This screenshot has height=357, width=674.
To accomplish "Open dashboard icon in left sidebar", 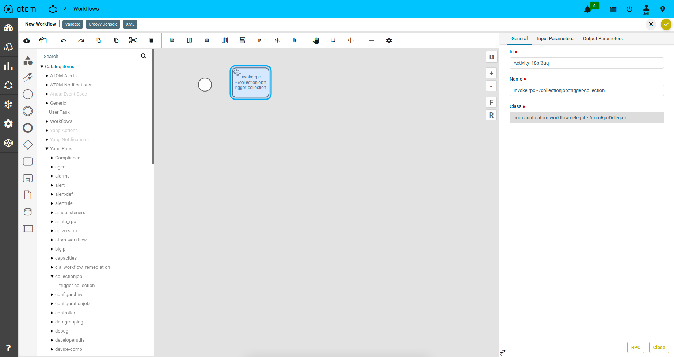I will 8,28.
